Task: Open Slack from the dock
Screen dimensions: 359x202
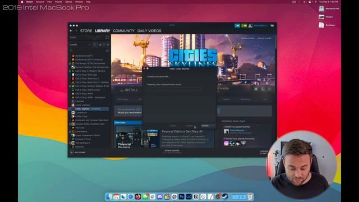Action: coord(153,196)
